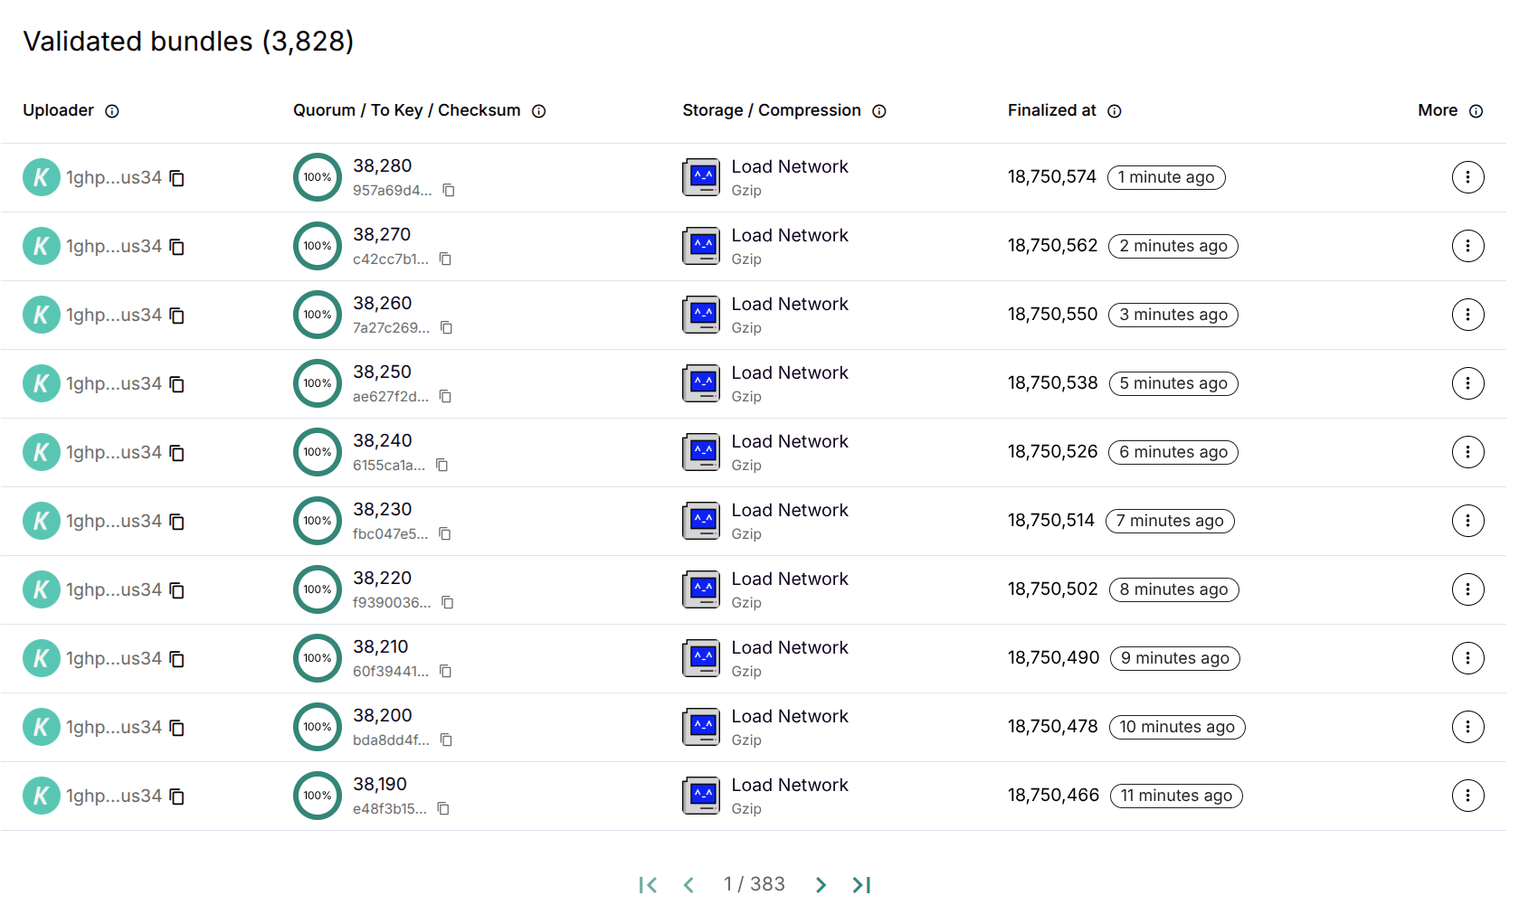The image size is (1519, 914).
Task: Open uploader 1ghp...us34 link in the 38,200 row
Action: [113, 727]
